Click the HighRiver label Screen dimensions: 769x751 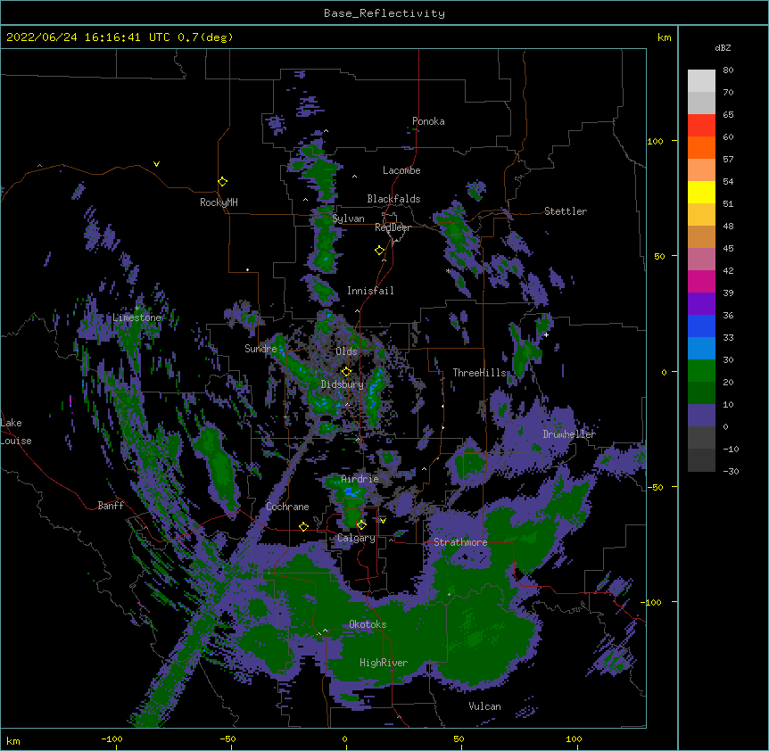384,663
